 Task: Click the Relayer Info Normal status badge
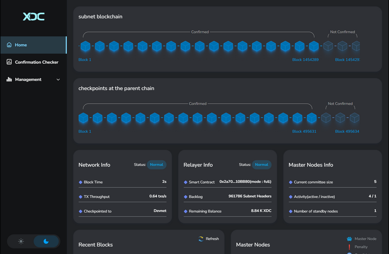(261, 165)
